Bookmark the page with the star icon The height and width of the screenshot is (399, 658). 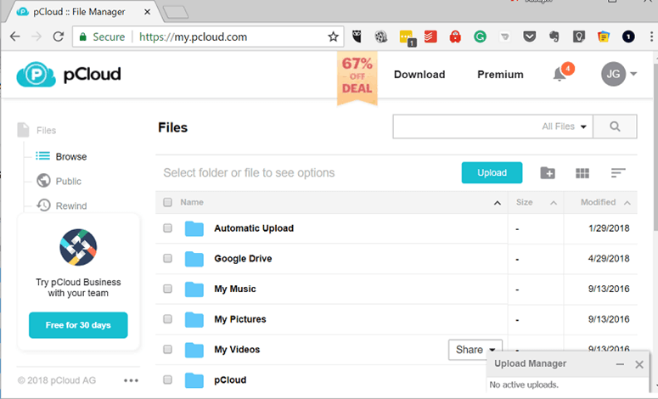(333, 37)
